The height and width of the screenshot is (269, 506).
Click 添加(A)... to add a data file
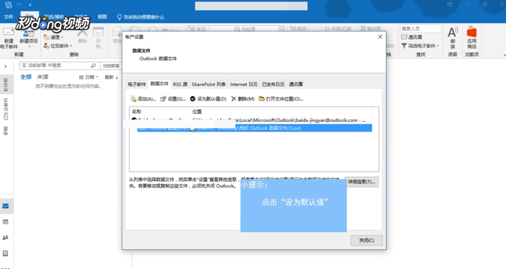point(143,99)
